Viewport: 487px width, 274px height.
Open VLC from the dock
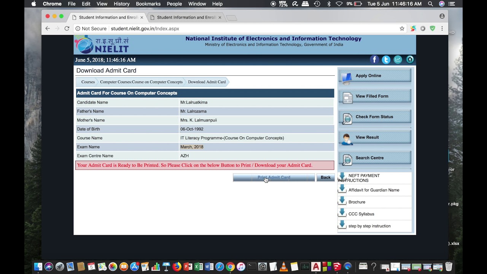pos(283,267)
